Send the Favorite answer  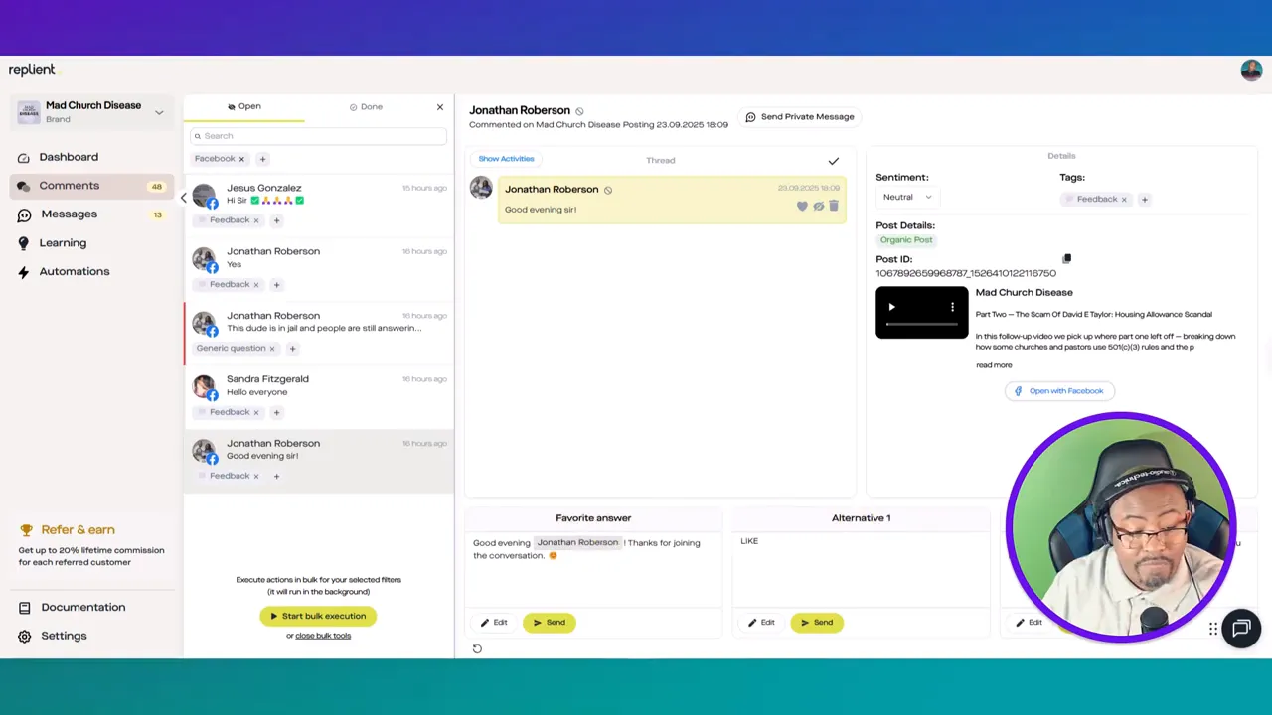coord(549,623)
